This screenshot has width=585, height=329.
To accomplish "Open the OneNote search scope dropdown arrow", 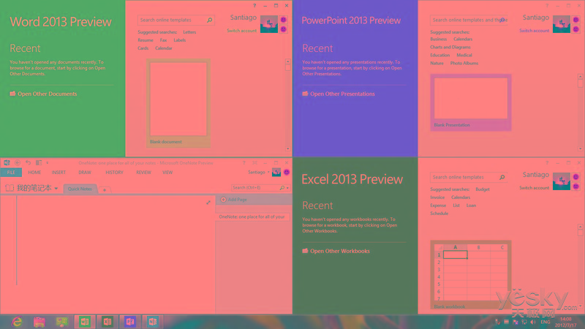I will tap(287, 188).
